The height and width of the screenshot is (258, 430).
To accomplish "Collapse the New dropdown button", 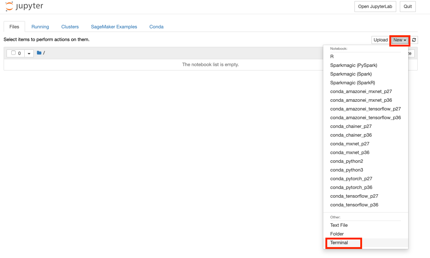I will (x=400, y=40).
